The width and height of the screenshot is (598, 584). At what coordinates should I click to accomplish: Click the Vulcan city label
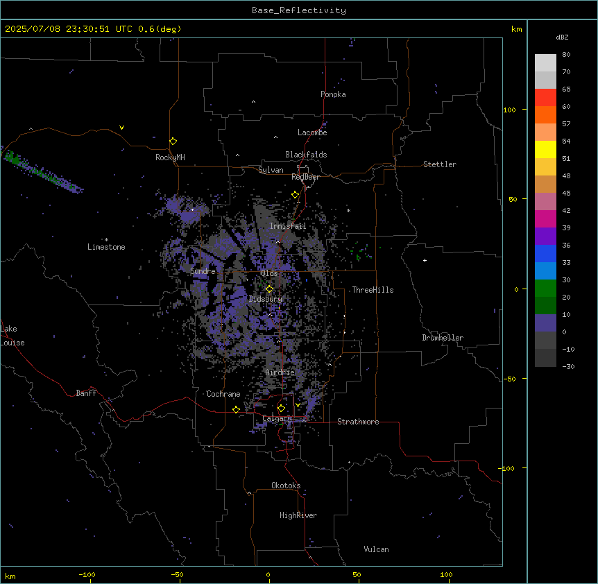(377, 549)
